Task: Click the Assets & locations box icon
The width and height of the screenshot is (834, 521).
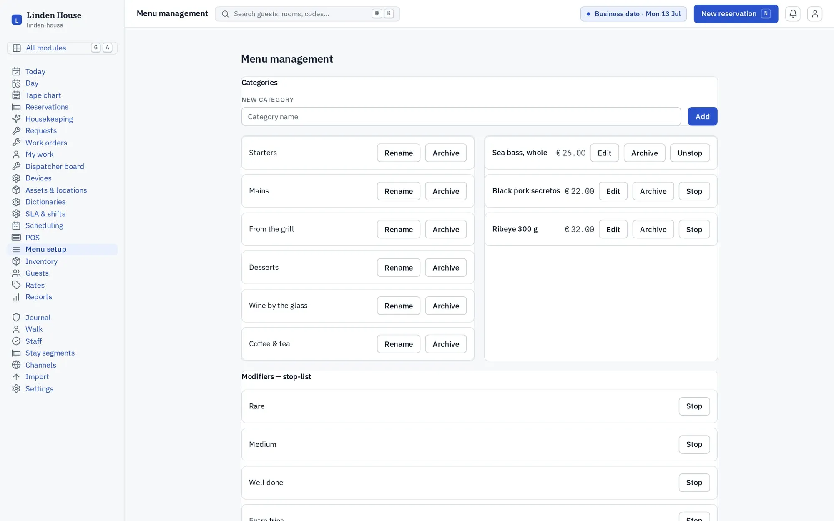Action: click(16, 190)
